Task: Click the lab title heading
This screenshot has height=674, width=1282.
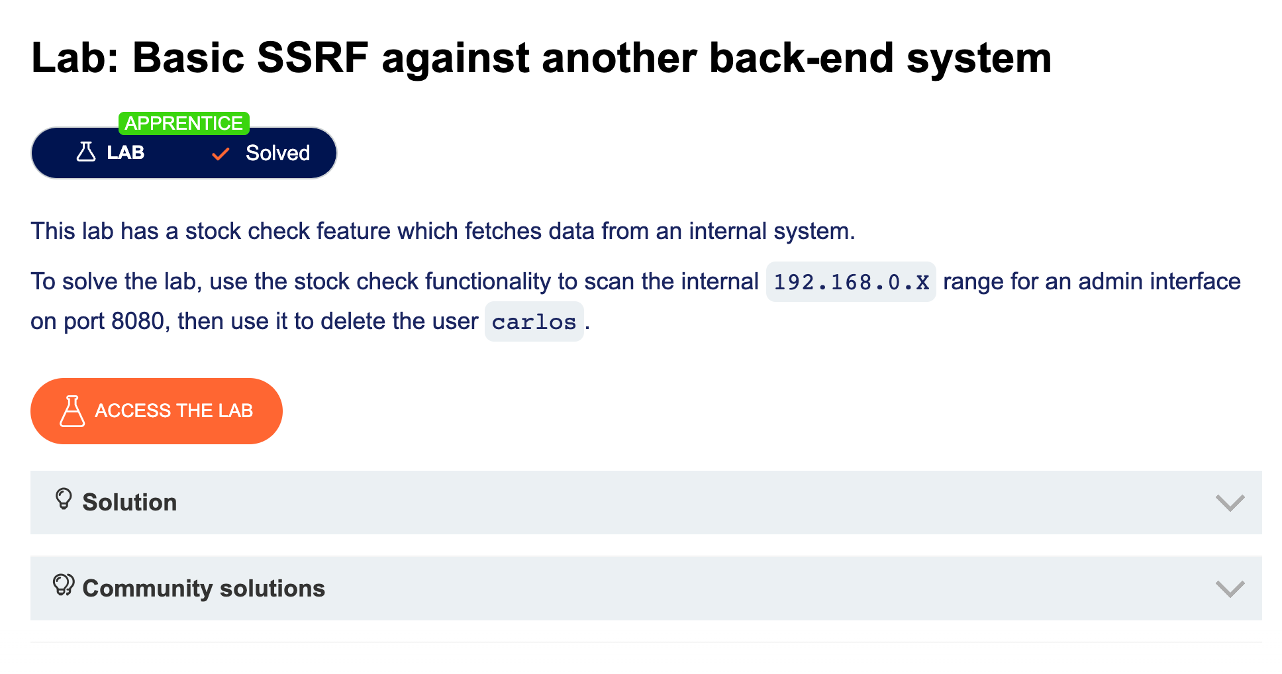Action: [541, 58]
